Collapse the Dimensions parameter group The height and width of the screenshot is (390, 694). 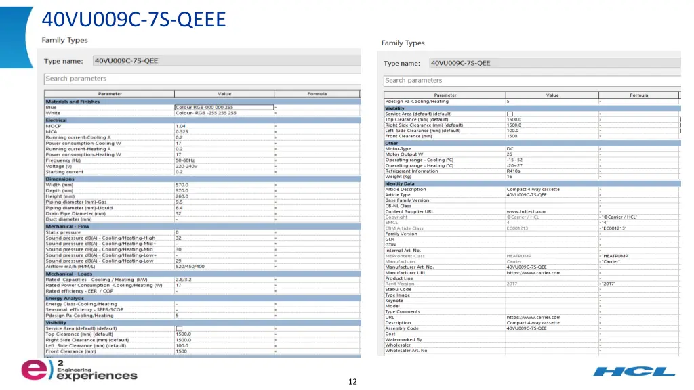tap(203, 179)
